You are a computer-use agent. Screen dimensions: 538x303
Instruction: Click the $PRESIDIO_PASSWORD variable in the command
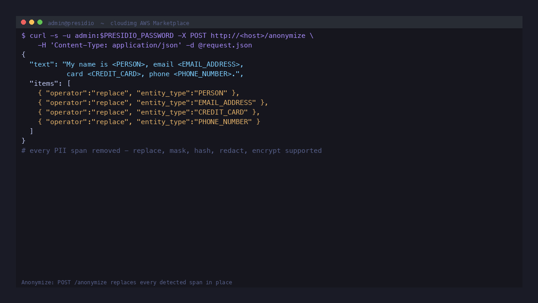(x=137, y=36)
